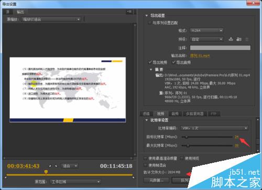This screenshot has width=262, height=190.
Task: Click the delete preset trash icon
Action: [x=247, y=39]
